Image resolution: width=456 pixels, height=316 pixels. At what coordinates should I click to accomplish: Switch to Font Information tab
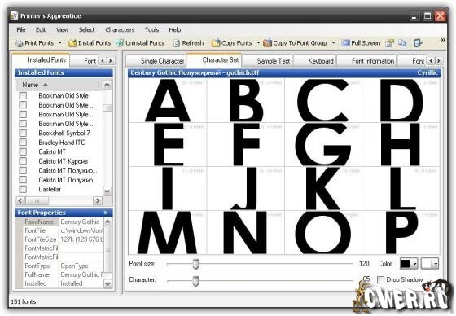tap(367, 61)
